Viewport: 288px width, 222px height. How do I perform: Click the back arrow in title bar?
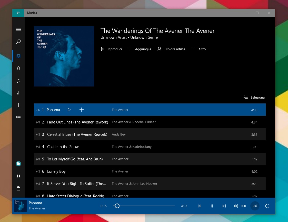coord(18,13)
